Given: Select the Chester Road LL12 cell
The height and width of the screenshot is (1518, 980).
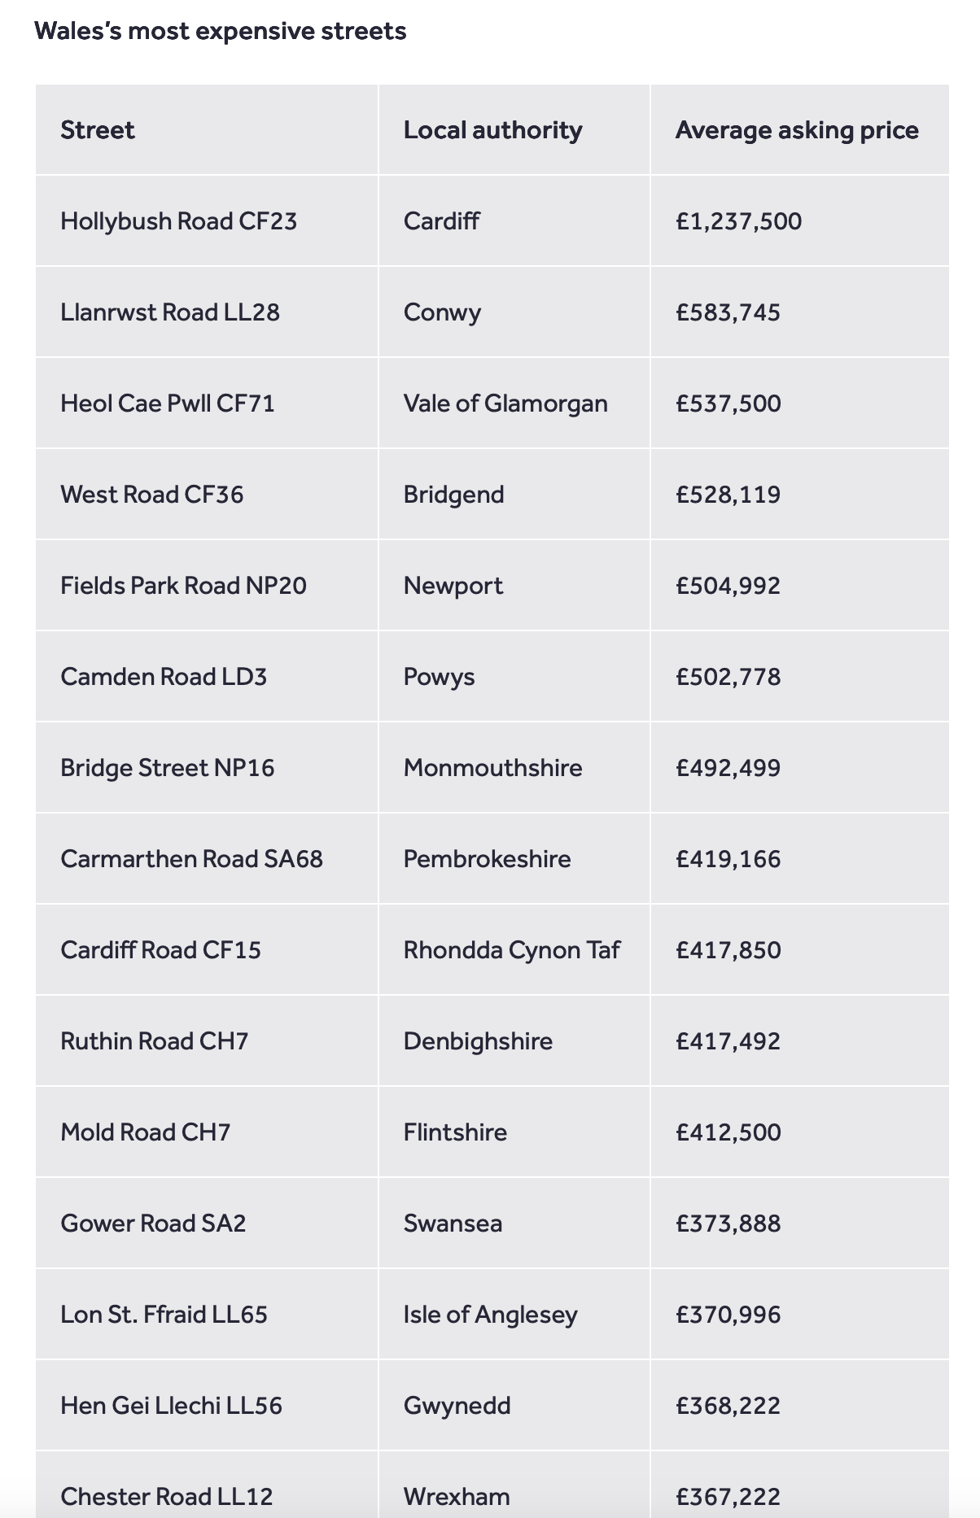Looking at the screenshot, I should click(166, 1497).
